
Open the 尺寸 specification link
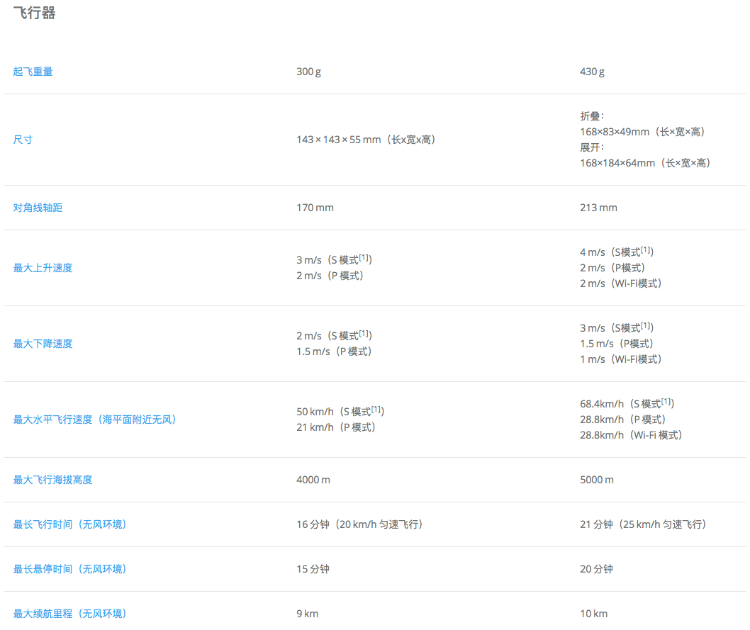point(23,140)
